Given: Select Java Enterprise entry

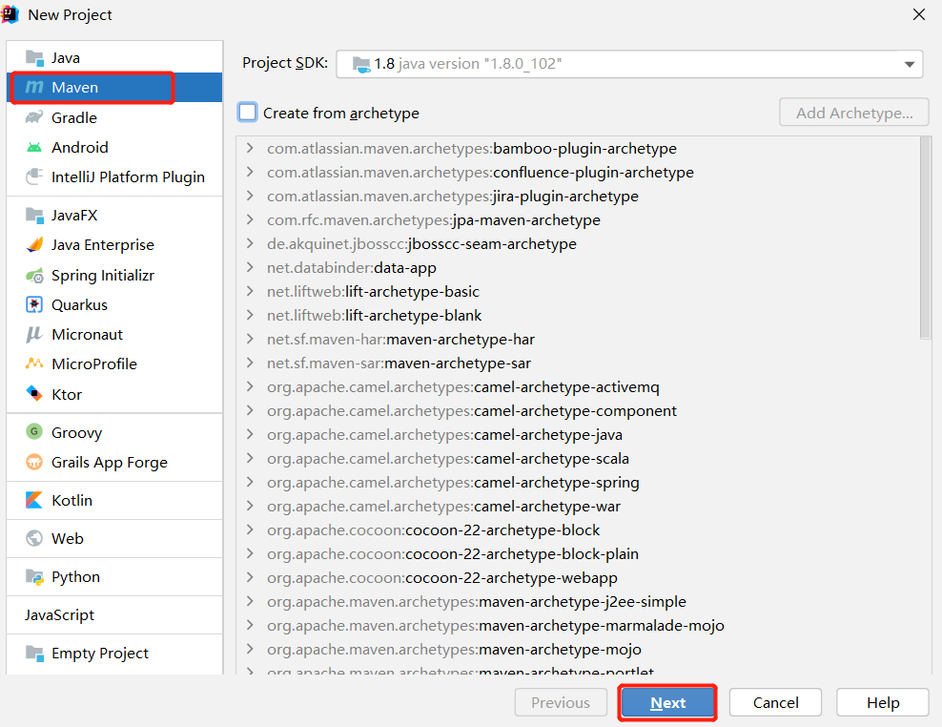Looking at the screenshot, I should point(114,245).
